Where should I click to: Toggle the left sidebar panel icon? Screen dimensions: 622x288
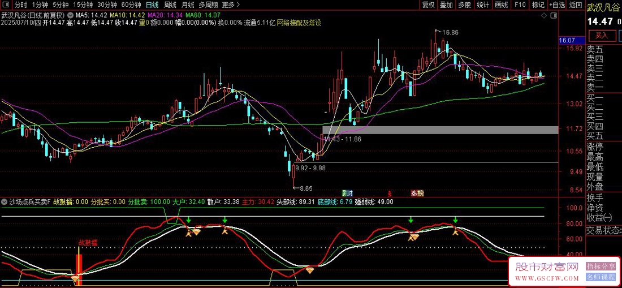[6, 5]
